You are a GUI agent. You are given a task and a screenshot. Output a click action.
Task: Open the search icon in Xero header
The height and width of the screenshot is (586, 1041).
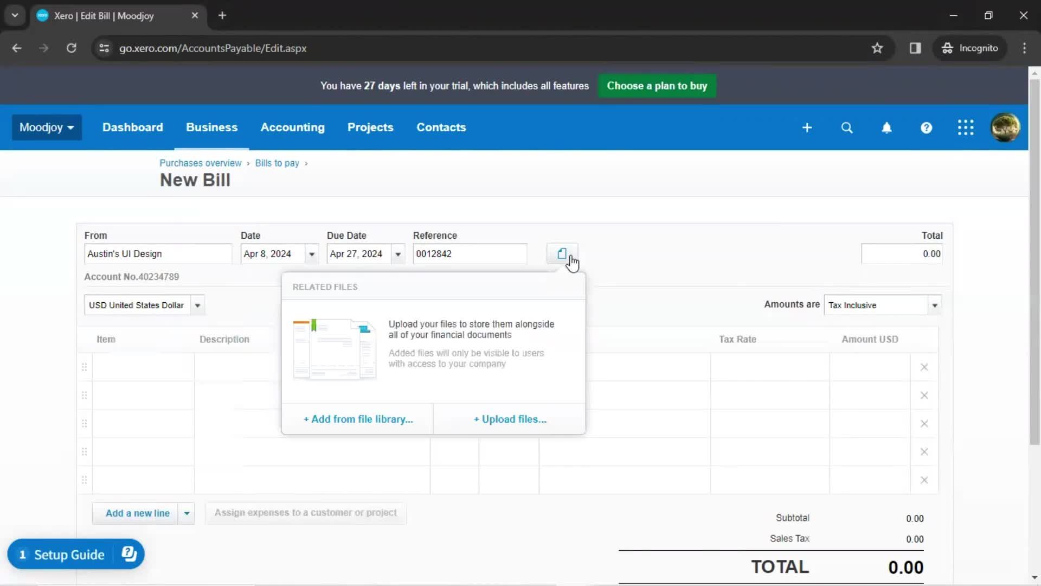[847, 128]
